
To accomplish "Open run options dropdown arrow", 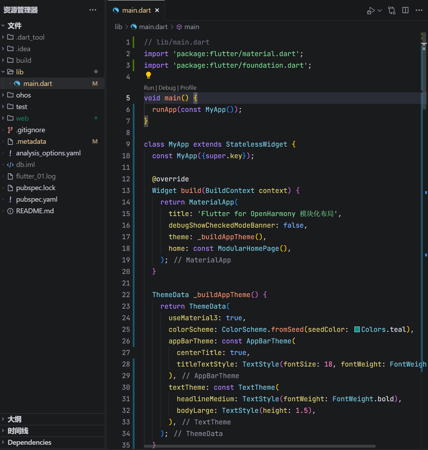I will click(380, 11).
